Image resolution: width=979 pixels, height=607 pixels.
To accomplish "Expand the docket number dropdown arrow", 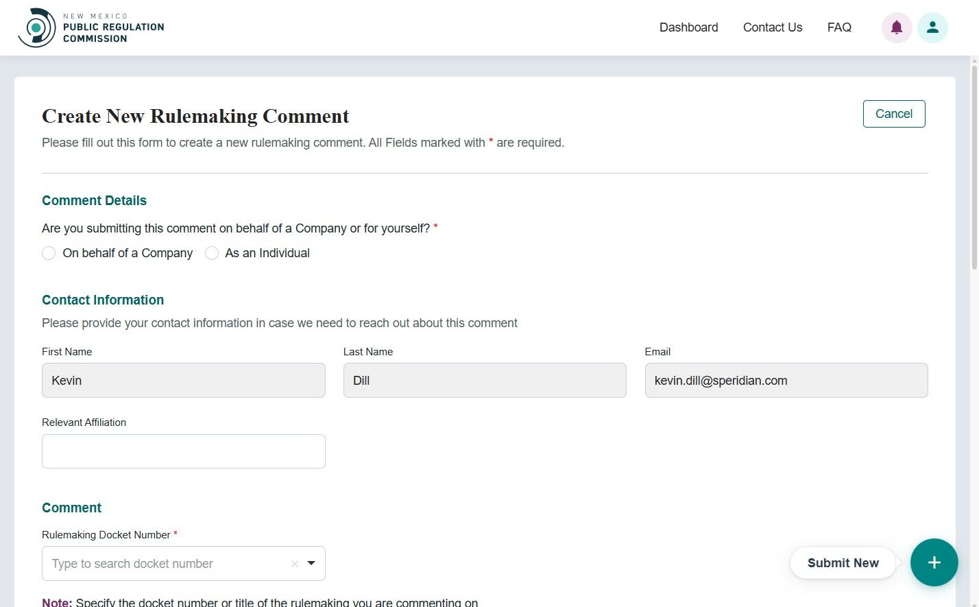I will pos(311,563).
